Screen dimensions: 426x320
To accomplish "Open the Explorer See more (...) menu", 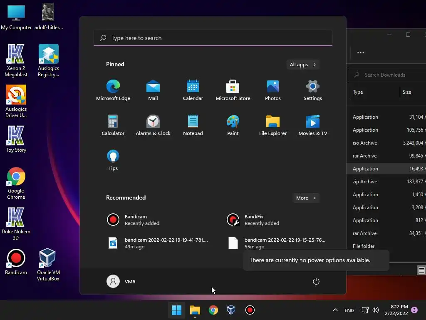I will click(x=361, y=53).
